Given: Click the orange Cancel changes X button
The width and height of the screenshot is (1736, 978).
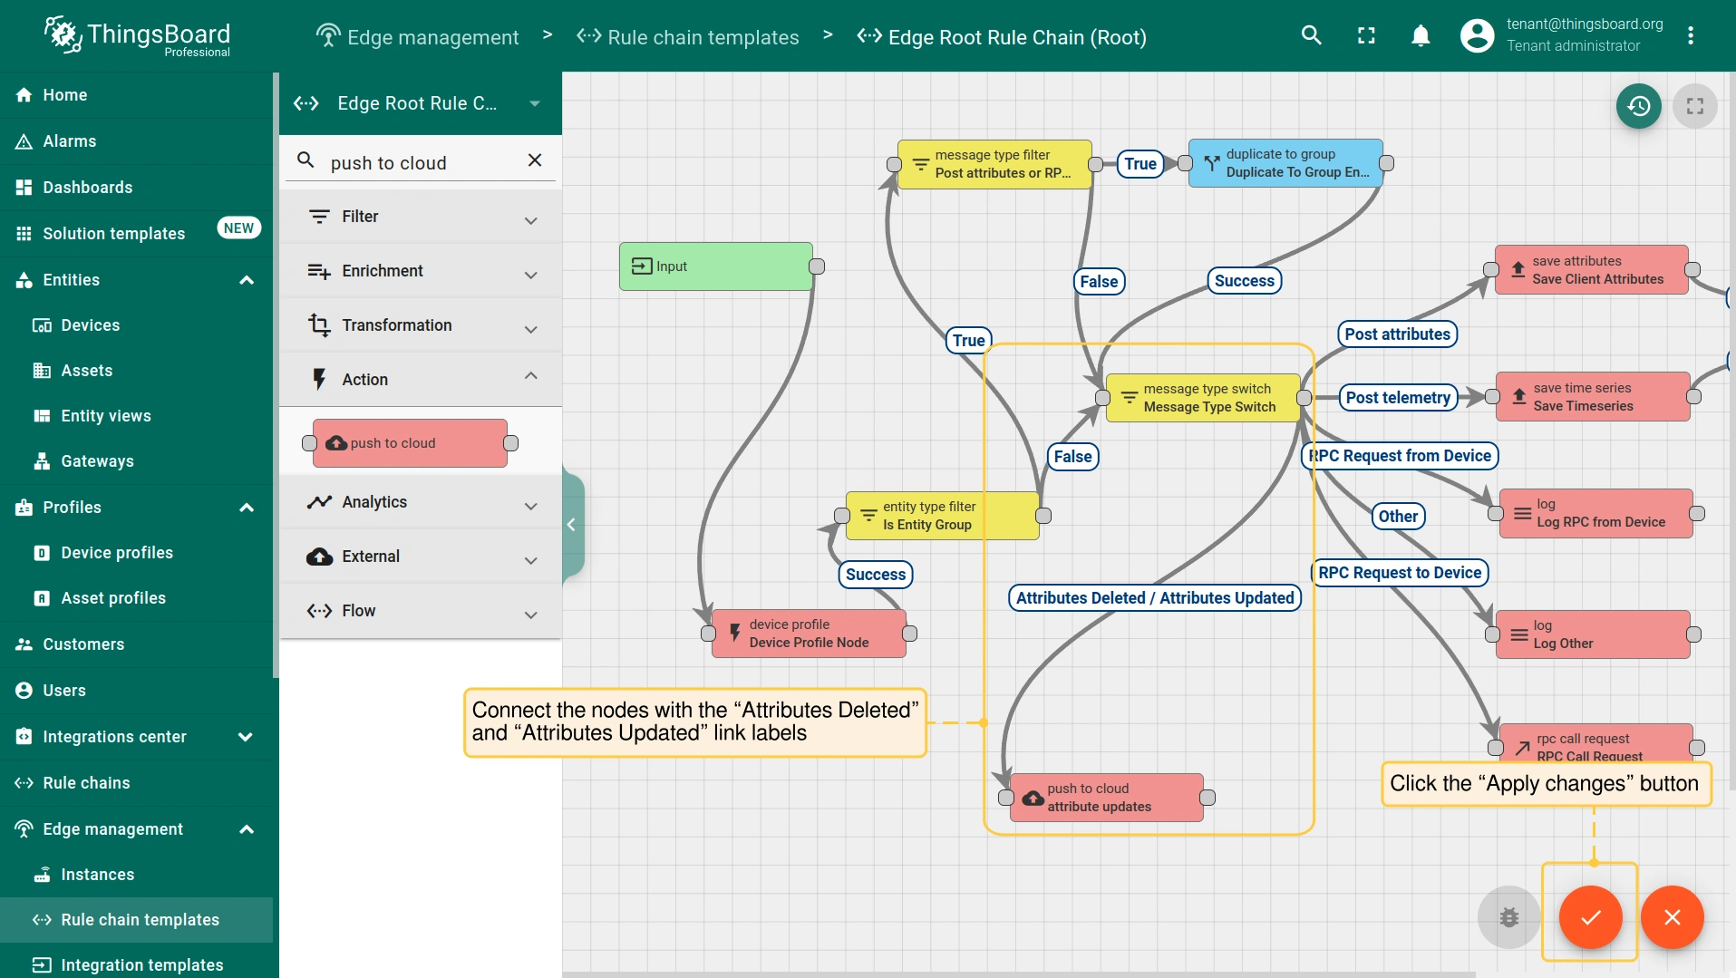Looking at the screenshot, I should point(1672,917).
